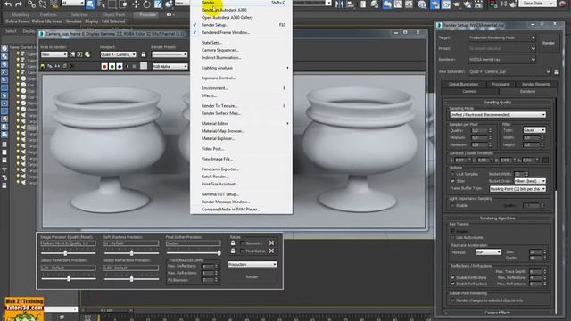
Task: Click the Undo arrow in the main toolbar
Action: click(x=8, y=4)
